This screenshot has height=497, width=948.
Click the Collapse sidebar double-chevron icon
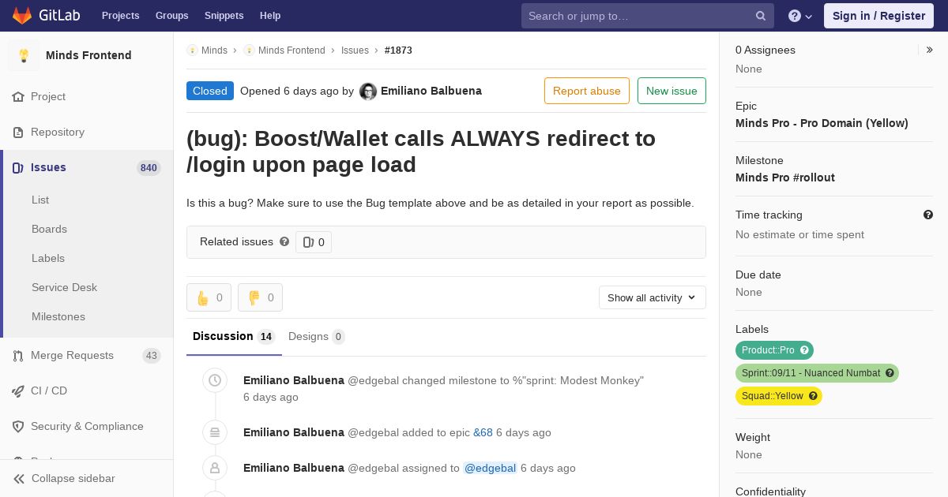tap(18, 478)
